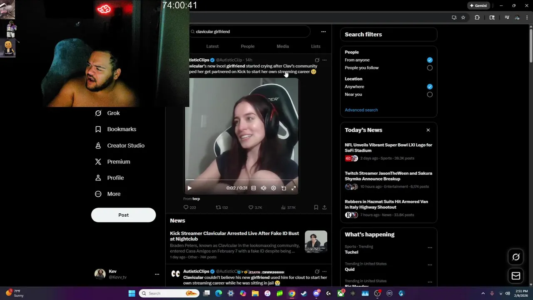The height and width of the screenshot is (300, 533).
Task: Open the Chrome profile avatar
Action: 517,17
